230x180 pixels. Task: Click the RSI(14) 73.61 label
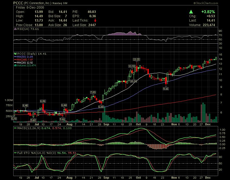pyautogui.click(x=28, y=29)
